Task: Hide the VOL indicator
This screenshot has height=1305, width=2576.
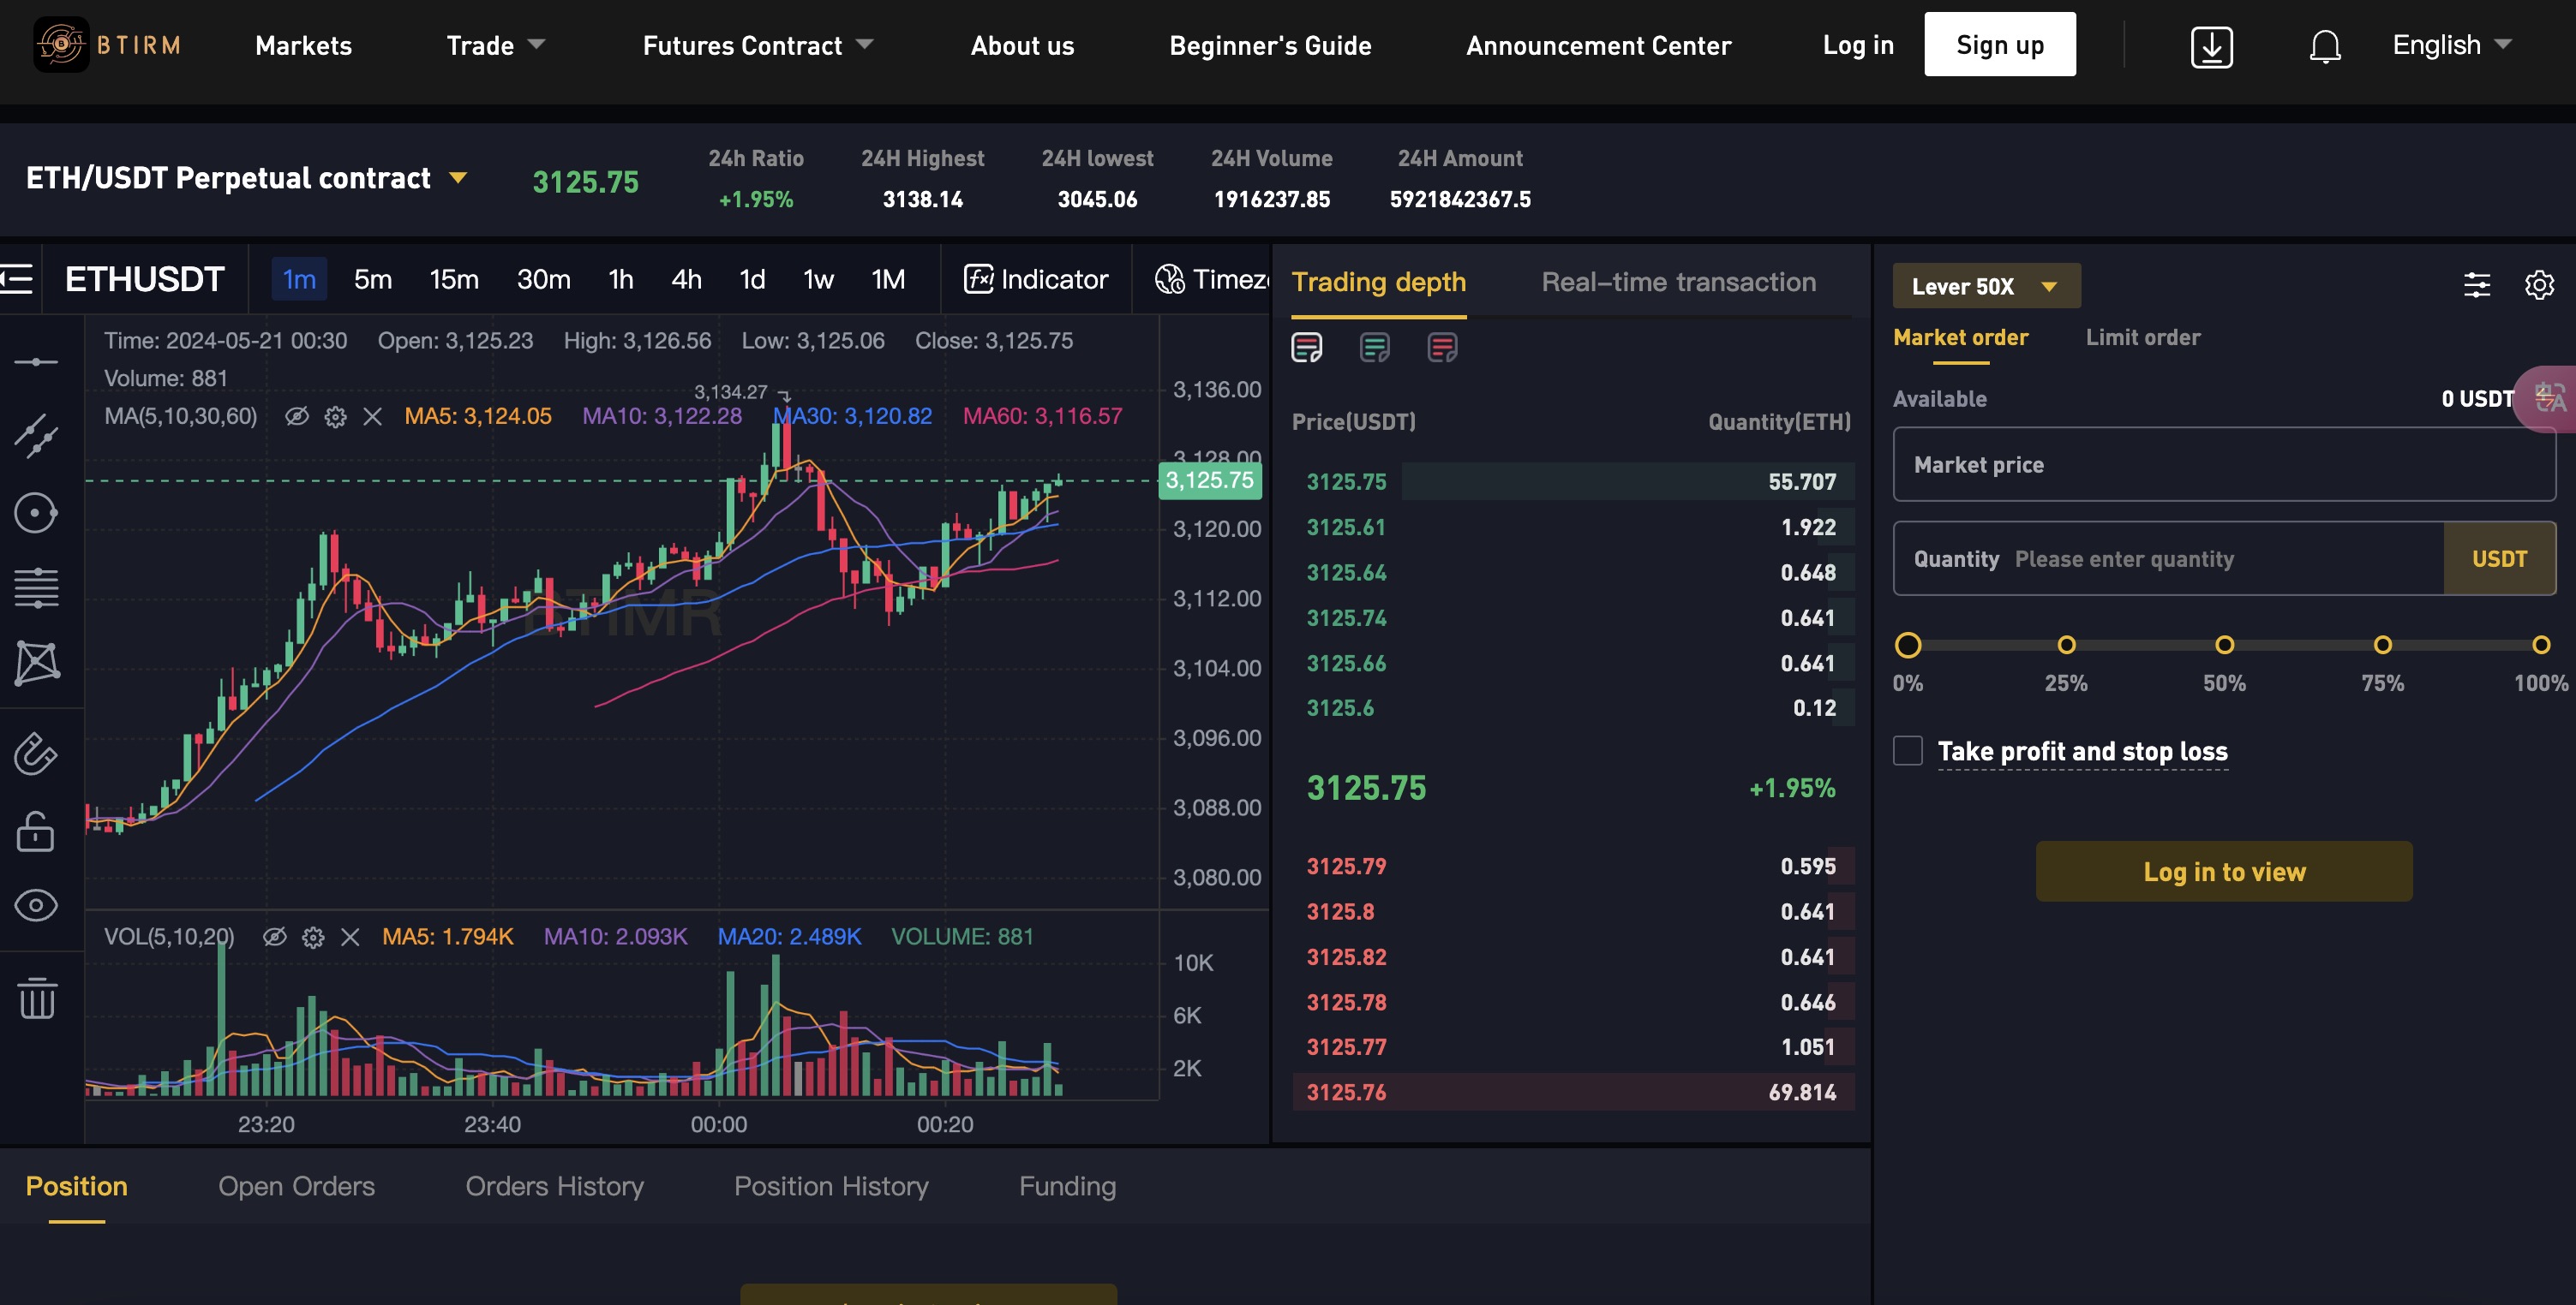Action: [x=275, y=938]
